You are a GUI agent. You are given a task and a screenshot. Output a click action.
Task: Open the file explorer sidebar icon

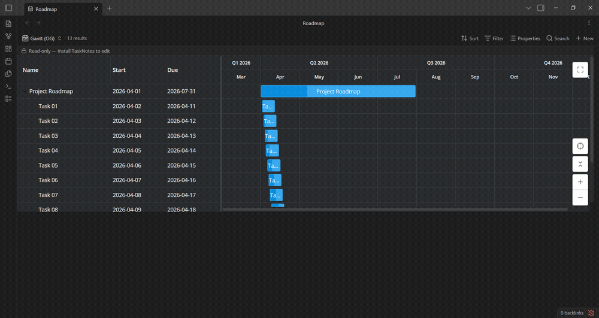[x=8, y=24]
